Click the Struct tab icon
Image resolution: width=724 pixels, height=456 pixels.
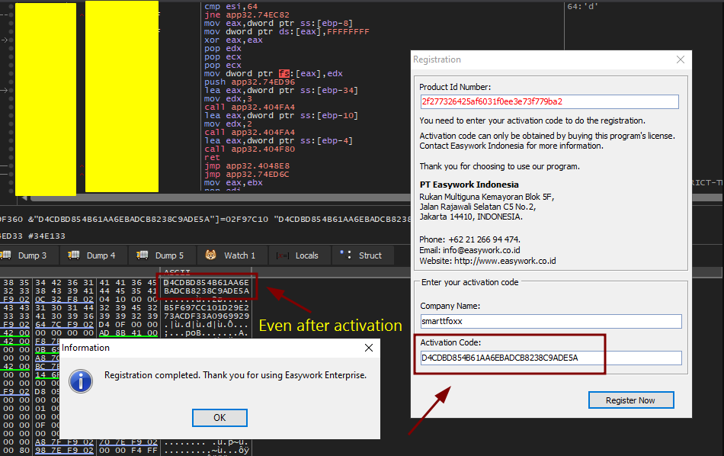(x=345, y=255)
